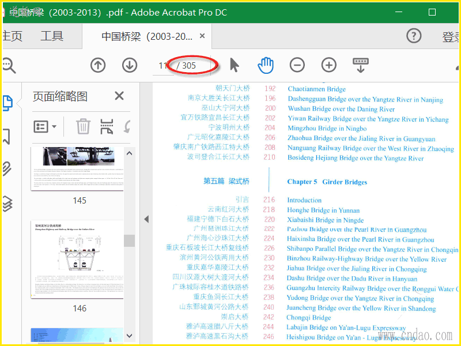Viewport: 461px width, 346px height.
Task: Click thumbnail panel scroll down arrow
Action: tap(129, 336)
